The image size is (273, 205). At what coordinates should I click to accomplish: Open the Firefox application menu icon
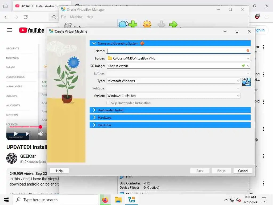coord(267,17)
